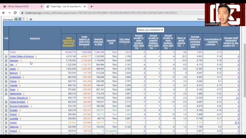This screenshot has height=138, width=246.
Task: Open info icon next to Russian Federation
Action: pos(31,106)
